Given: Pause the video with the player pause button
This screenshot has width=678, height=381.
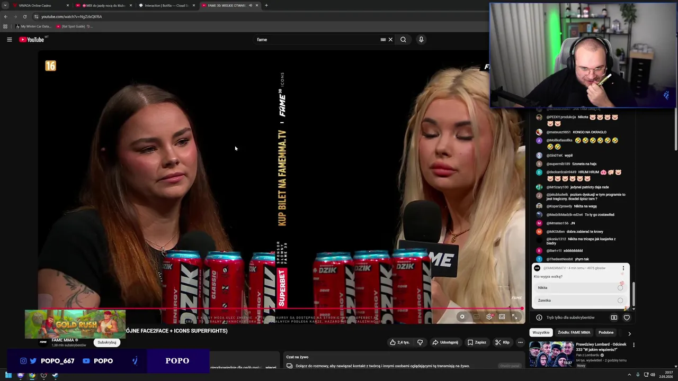Looking at the screenshot, I should coord(462,317).
